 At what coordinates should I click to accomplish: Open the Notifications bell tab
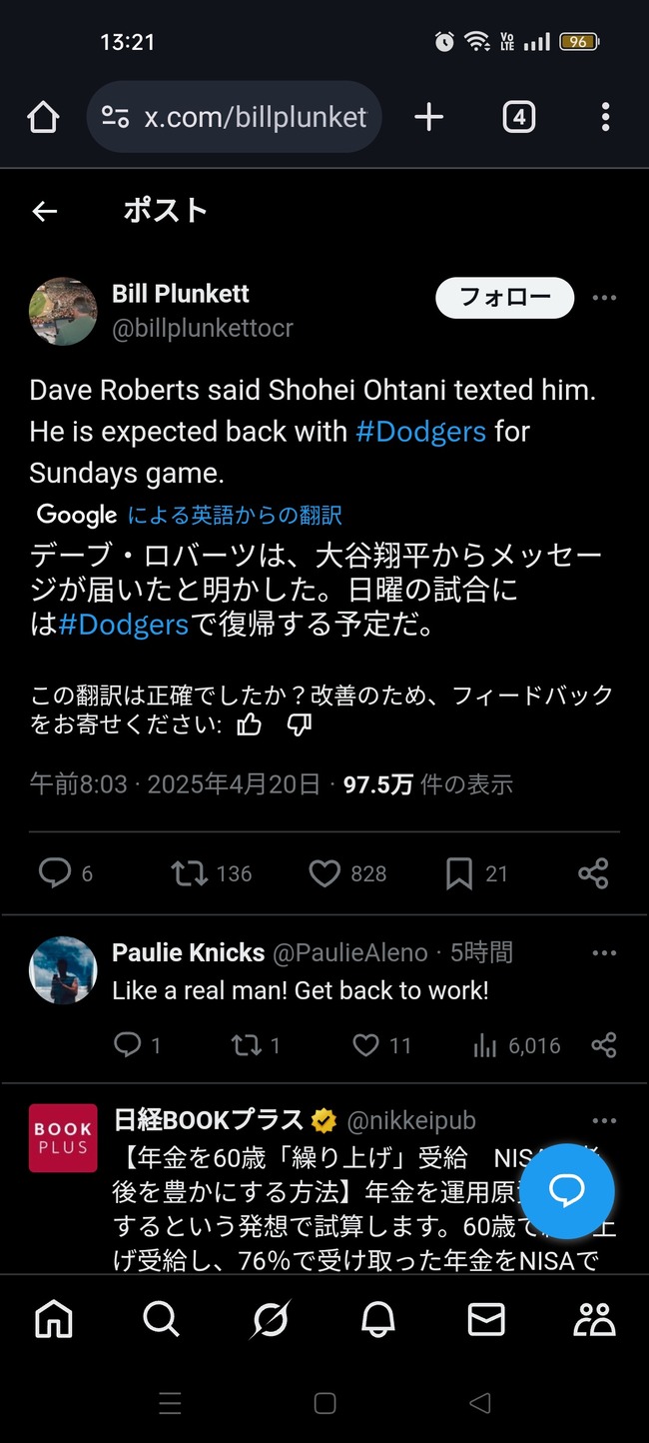pos(377,1319)
